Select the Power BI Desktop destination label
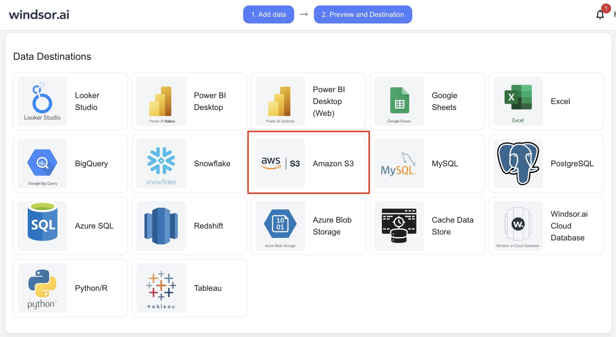Image resolution: width=616 pixels, height=337 pixels. [210, 101]
